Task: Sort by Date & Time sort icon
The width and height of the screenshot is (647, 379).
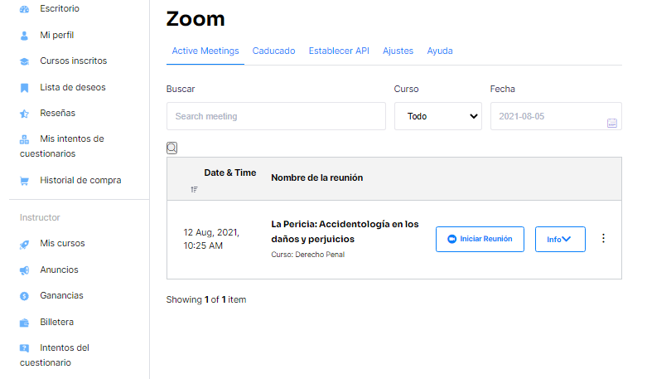Action: click(x=194, y=189)
